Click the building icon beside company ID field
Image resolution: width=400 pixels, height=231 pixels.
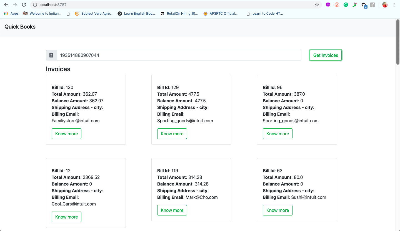point(51,55)
